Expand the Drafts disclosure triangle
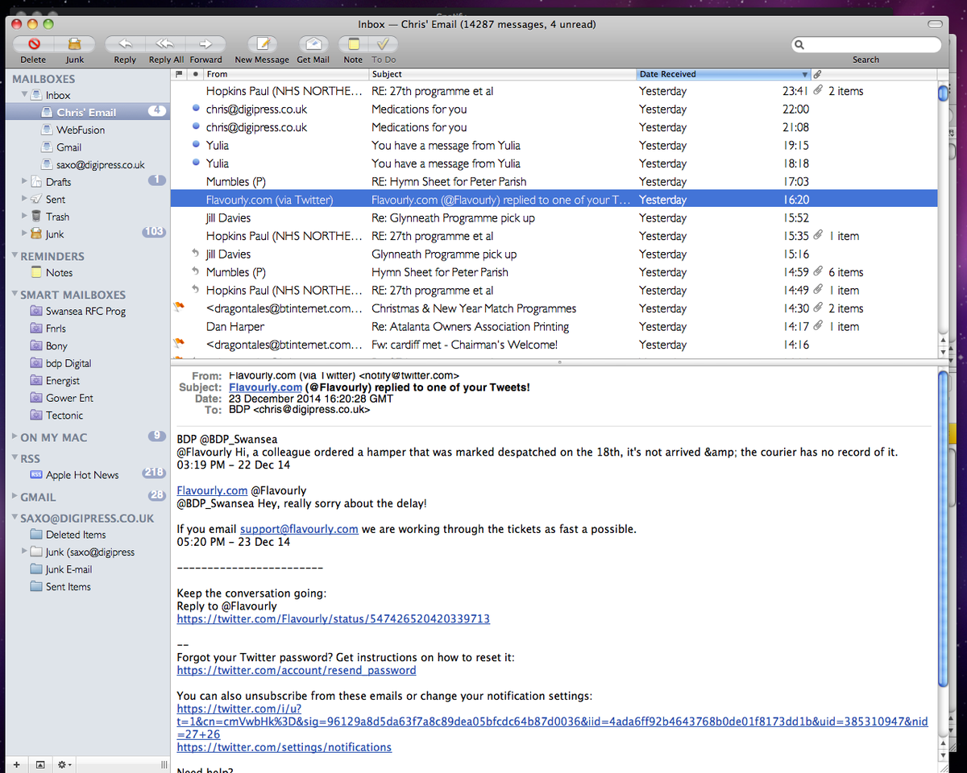This screenshot has width=967, height=773. coord(25,182)
